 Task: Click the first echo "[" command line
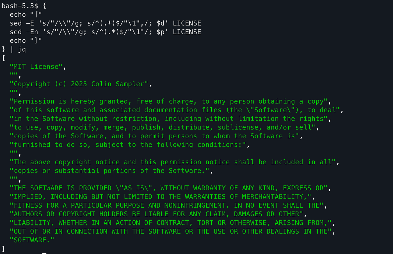[26, 15]
